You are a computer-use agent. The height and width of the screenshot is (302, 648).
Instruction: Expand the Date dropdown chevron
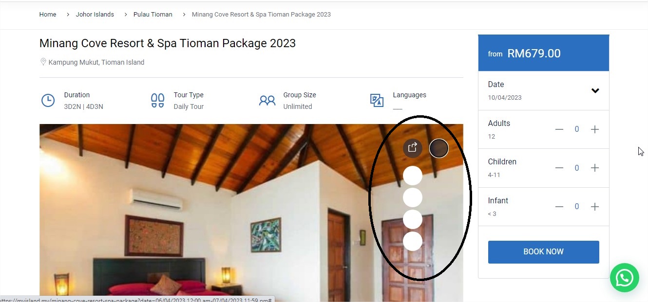coord(595,90)
